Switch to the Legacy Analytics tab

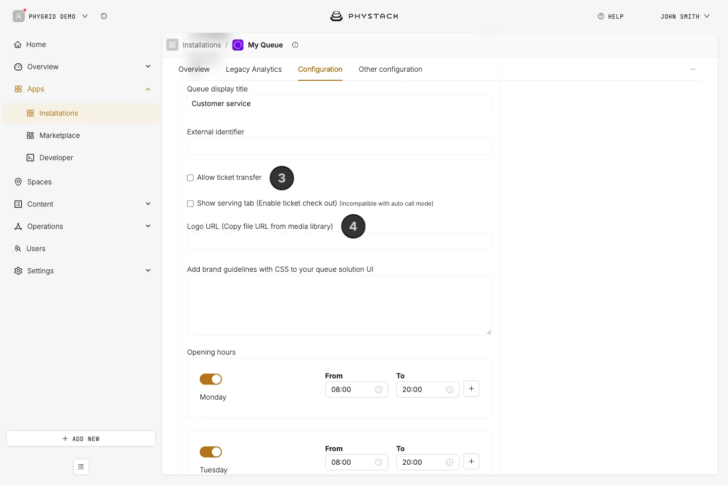click(254, 69)
